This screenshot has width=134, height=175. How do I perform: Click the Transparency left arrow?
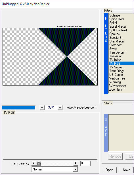point(34,163)
